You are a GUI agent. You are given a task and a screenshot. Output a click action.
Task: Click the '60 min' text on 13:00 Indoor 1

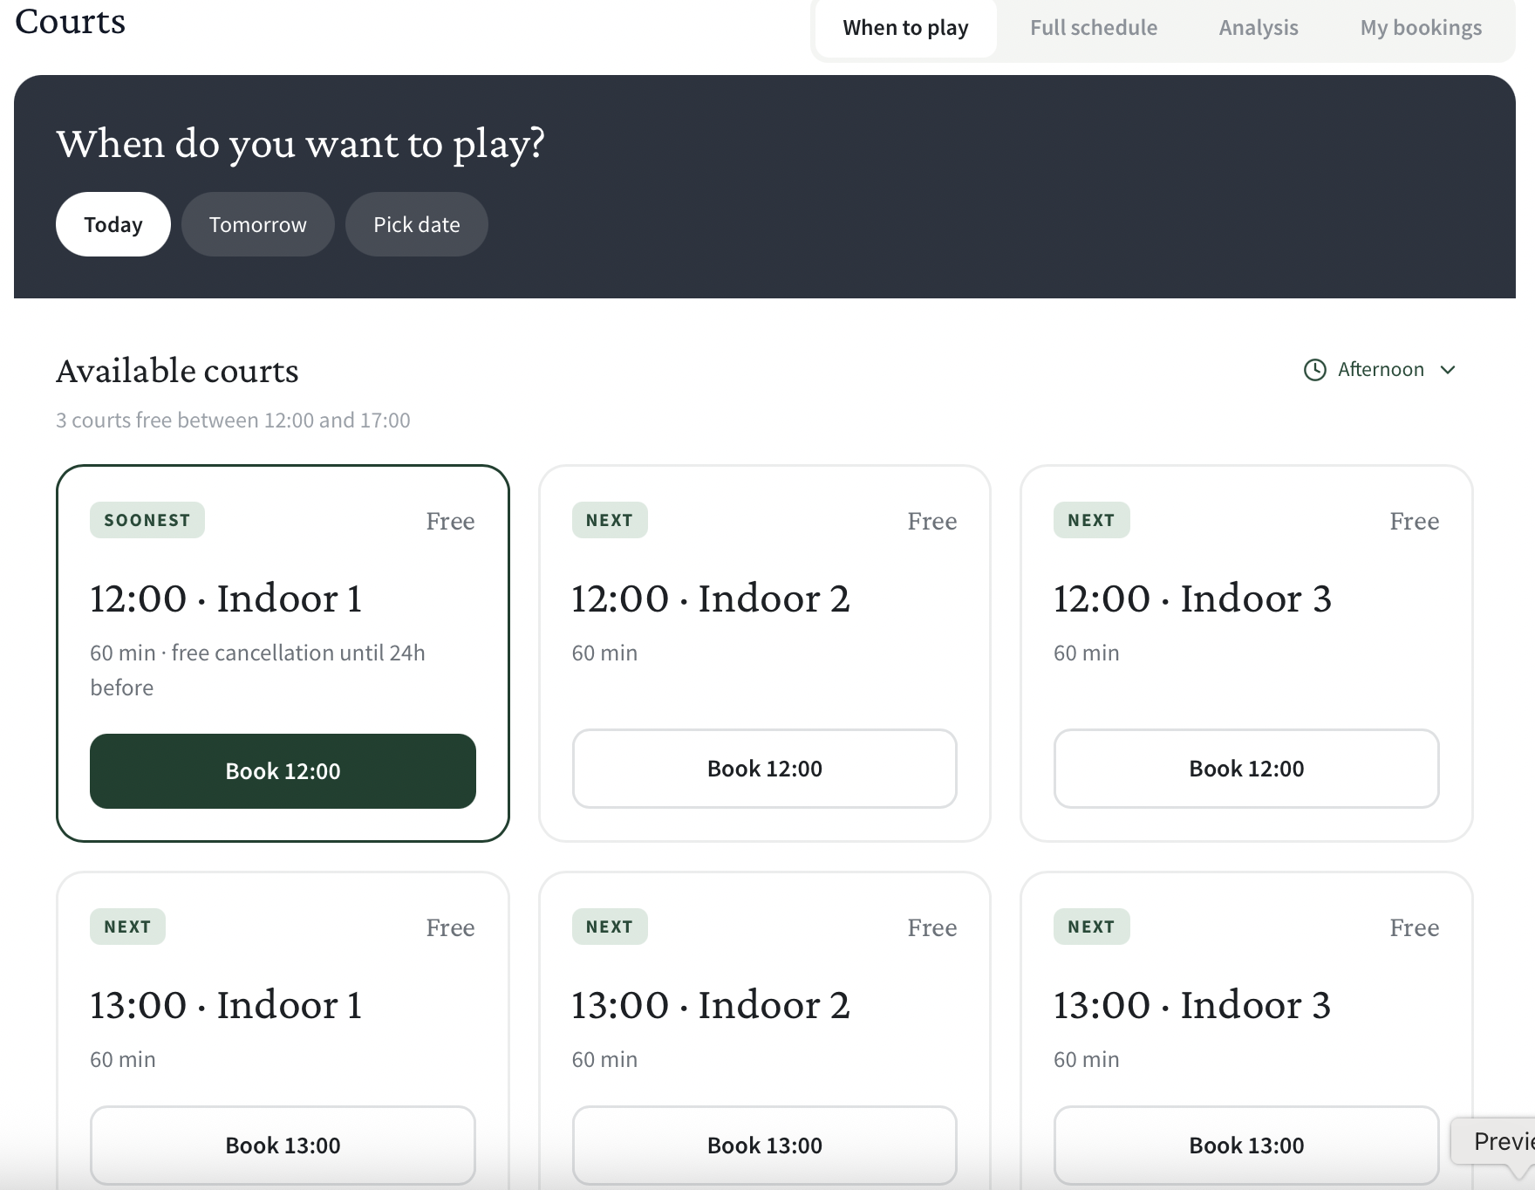[x=123, y=1059]
